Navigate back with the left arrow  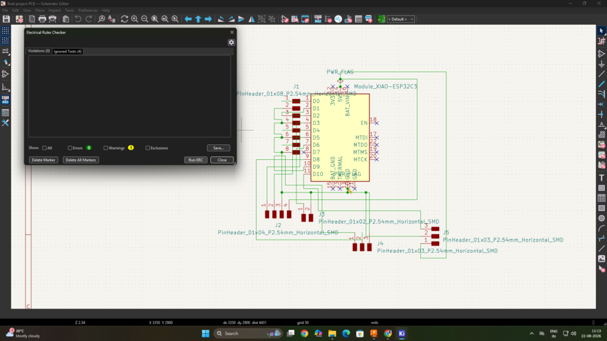point(188,19)
